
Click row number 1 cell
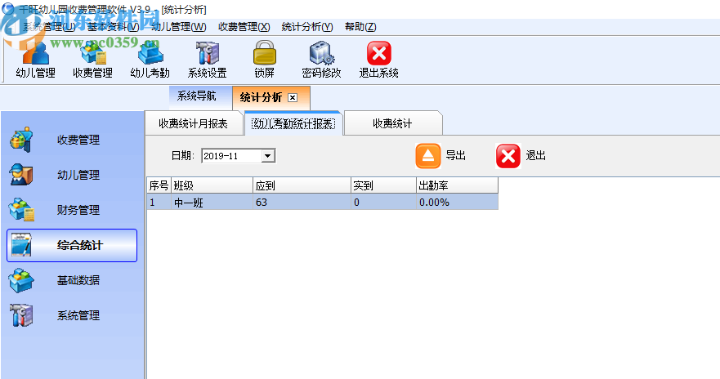tap(159, 203)
